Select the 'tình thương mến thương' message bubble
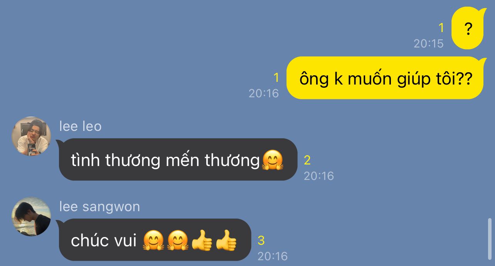The image size is (495, 266). click(178, 159)
